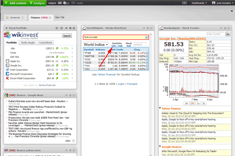Share the finance yahoo news widget
The image size is (235, 156).
pyautogui.click(x=66, y=150)
